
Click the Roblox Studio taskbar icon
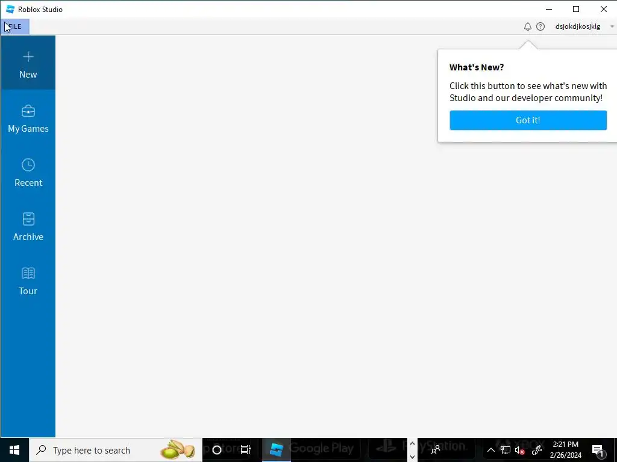276,450
